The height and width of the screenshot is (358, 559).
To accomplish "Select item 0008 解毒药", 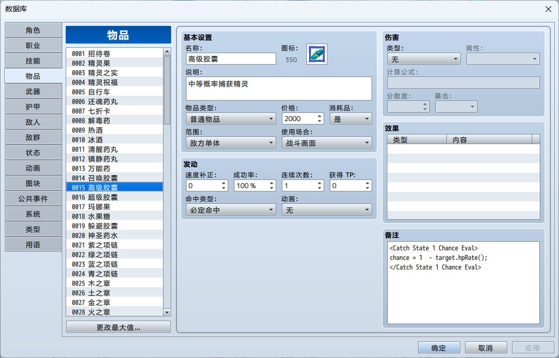I will (x=115, y=121).
